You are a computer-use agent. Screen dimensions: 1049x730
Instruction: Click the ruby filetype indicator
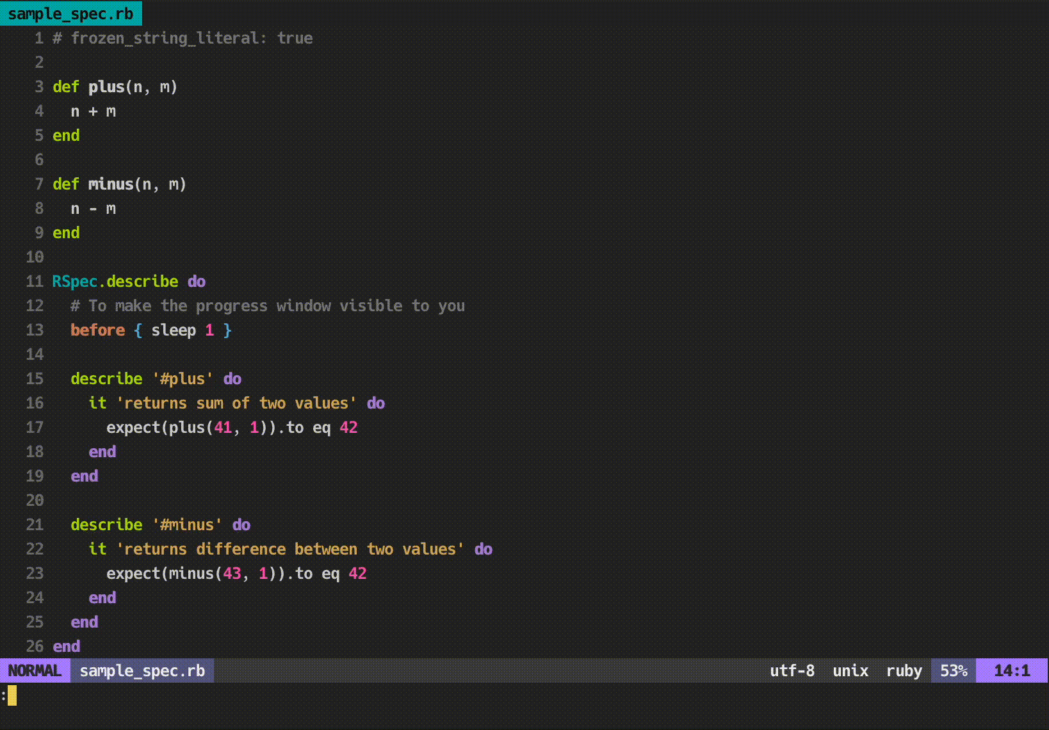point(904,670)
